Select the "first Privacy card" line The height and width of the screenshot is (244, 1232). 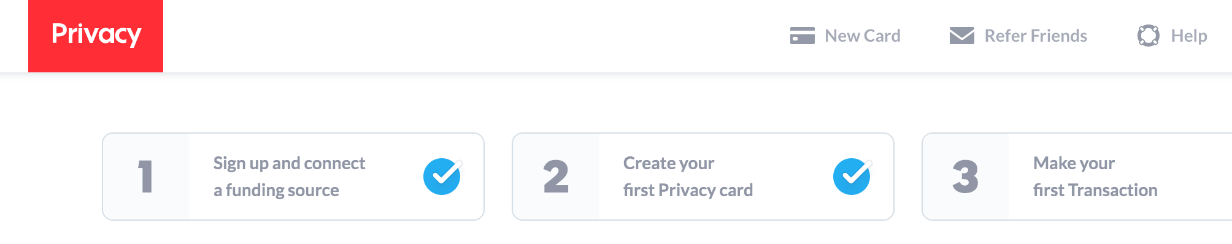tap(688, 191)
